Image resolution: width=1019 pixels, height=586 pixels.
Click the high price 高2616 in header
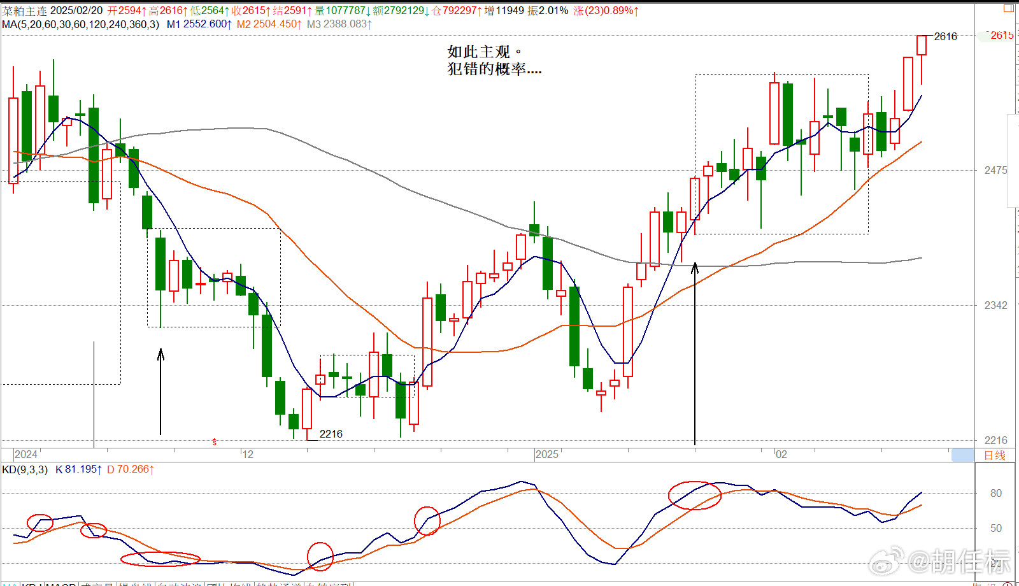point(168,11)
